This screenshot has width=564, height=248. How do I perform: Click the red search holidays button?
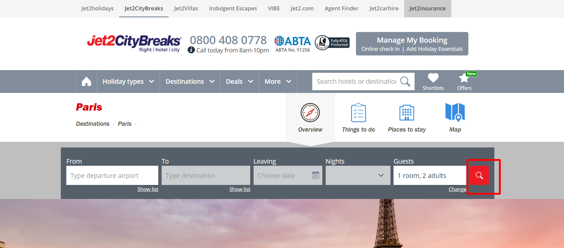pos(479,175)
